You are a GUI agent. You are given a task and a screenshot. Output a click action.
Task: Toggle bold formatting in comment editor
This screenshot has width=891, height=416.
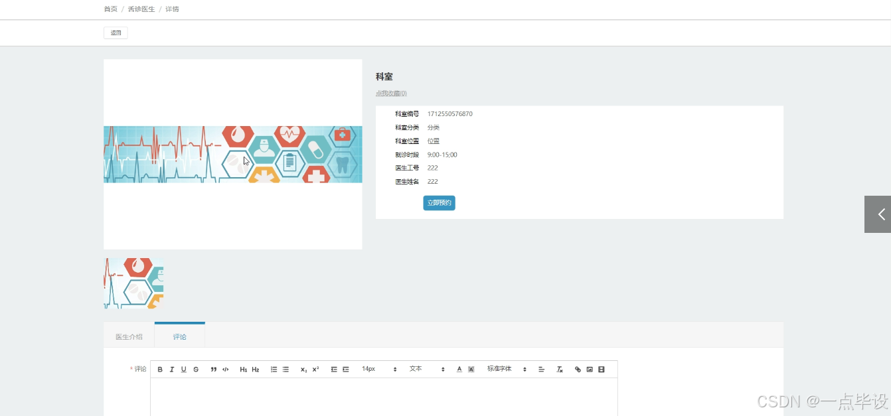[x=160, y=370]
